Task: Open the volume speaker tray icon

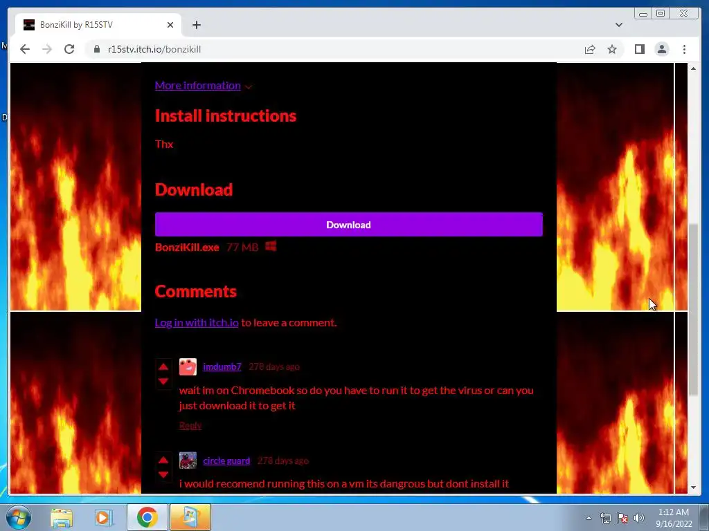Action: [x=638, y=518]
